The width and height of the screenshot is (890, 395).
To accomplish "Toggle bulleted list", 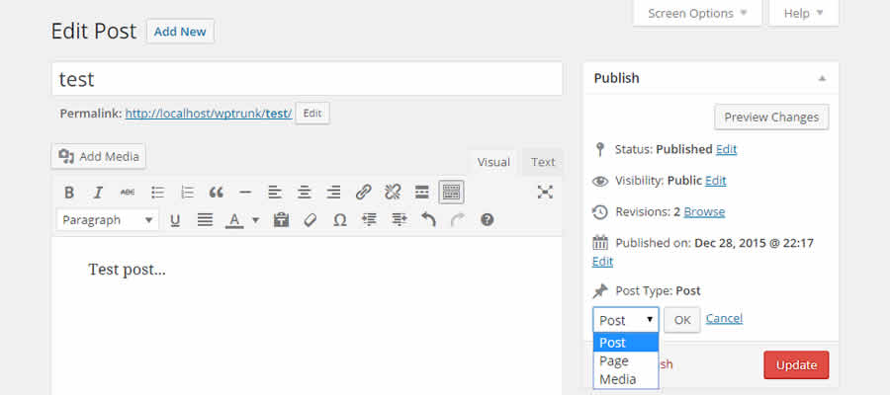I will click(x=157, y=192).
